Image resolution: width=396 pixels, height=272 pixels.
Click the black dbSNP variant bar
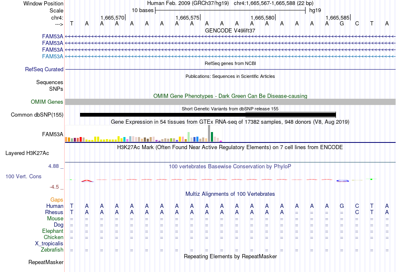click(x=208, y=115)
